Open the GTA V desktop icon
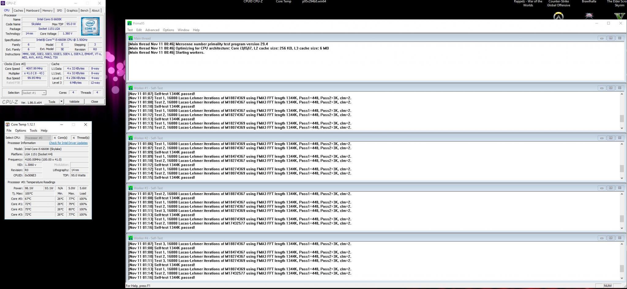Screen dimensions: 627x289 (619, 16)
